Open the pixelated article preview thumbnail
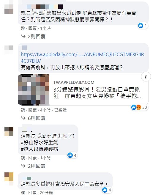Screen dimensions: 161x195 pyautogui.click(x=34, y=90)
